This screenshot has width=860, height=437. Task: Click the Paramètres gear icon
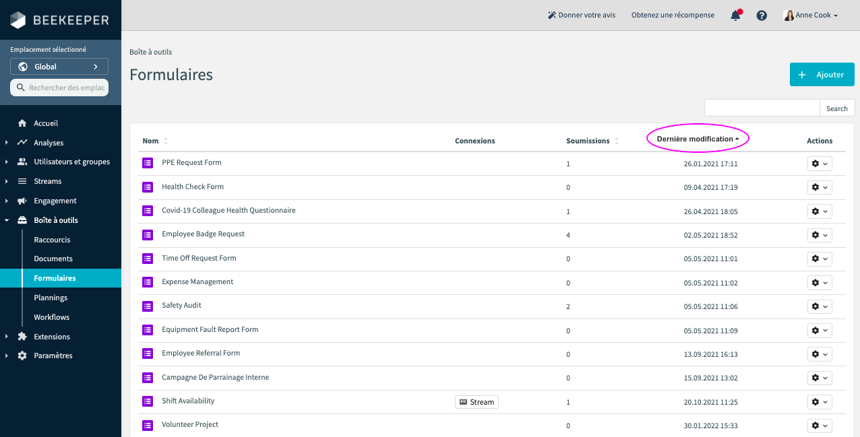pyautogui.click(x=22, y=356)
